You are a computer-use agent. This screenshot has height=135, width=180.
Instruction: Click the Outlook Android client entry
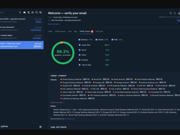point(94,85)
